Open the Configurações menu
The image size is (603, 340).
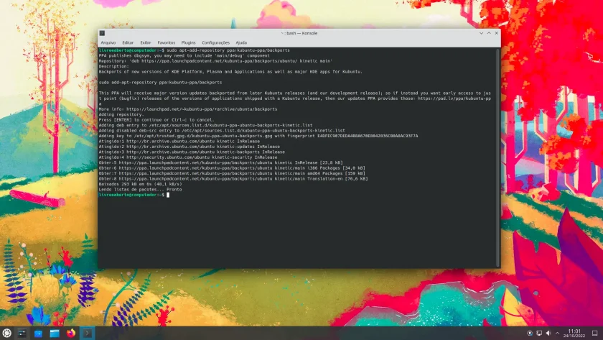(x=215, y=42)
